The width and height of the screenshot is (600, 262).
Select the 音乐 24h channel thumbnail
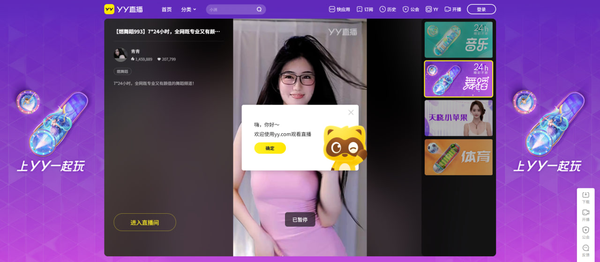pos(458,40)
